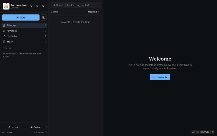Create a note with the + Note button
The width and height of the screenshot is (217, 136).
click(21, 17)
